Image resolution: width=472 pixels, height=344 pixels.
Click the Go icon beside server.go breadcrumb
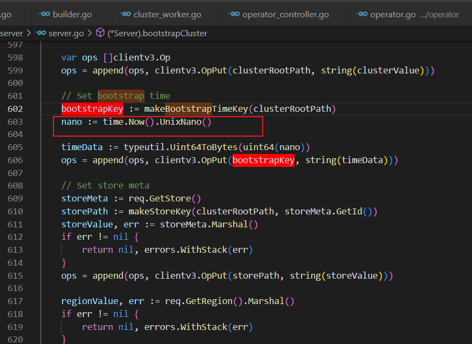click(40, 33)
